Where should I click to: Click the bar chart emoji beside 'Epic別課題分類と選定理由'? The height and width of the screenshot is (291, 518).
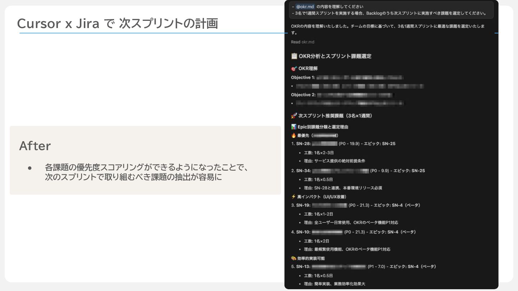tap(294, 127)
